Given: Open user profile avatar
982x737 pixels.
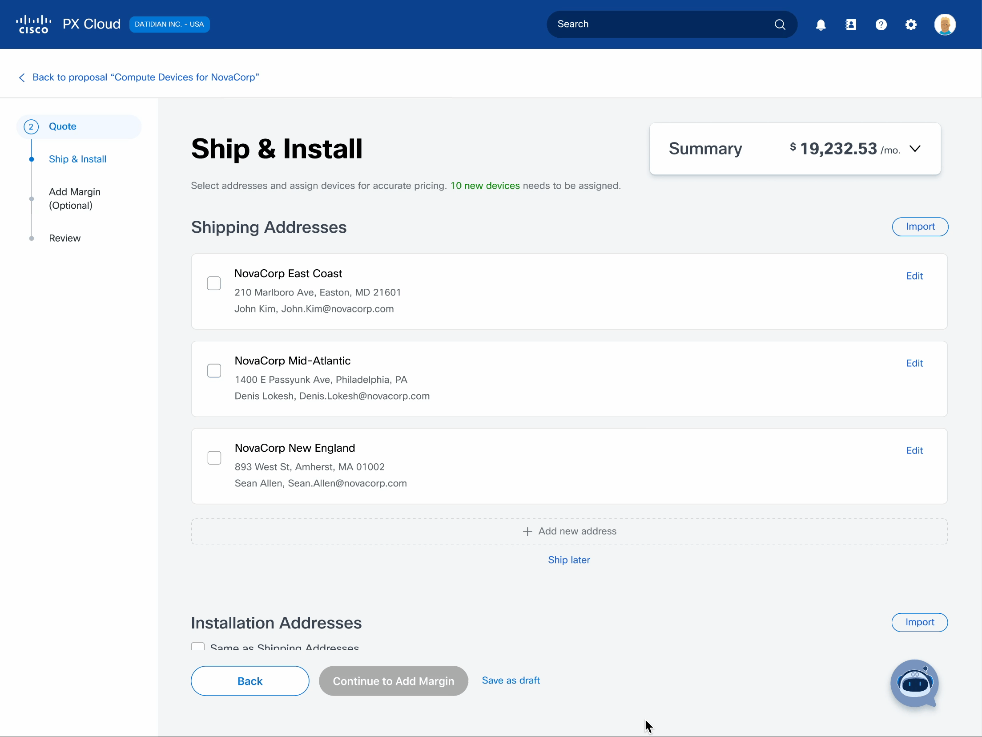Looking at the screenshot, I should 945,24.
